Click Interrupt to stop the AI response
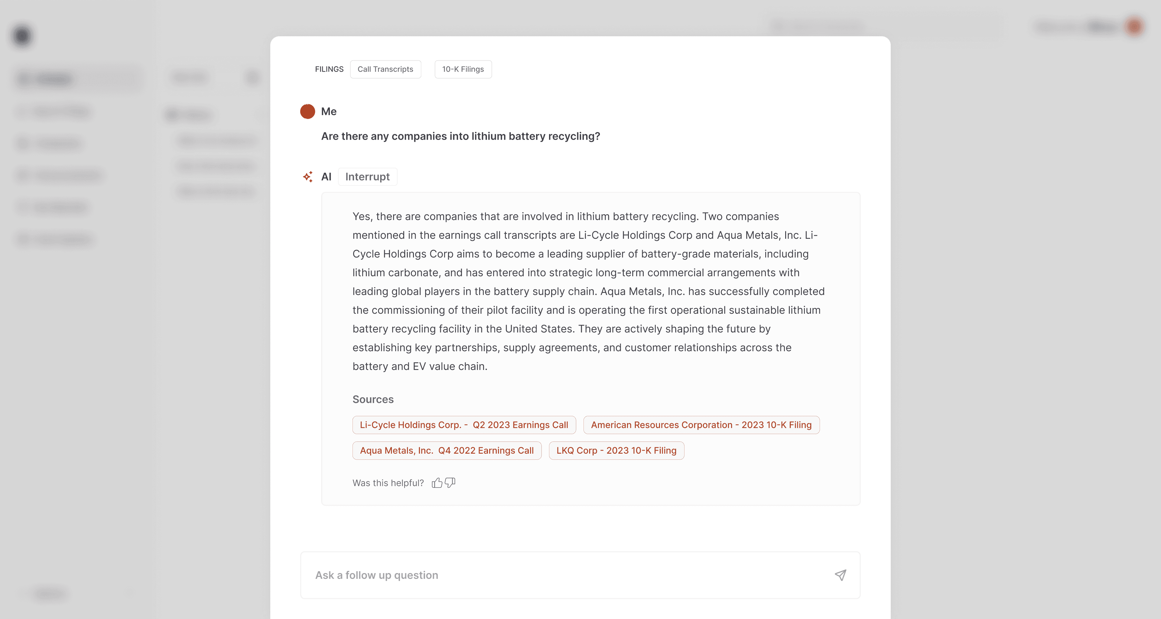 pyautogui.click(x=367, y=177)
